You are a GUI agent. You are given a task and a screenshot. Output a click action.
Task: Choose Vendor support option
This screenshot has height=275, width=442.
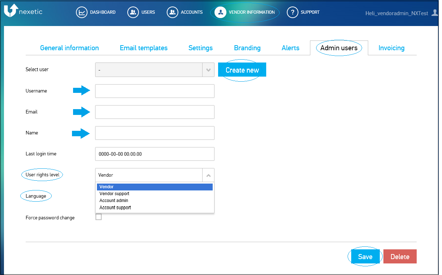point(154,194)
